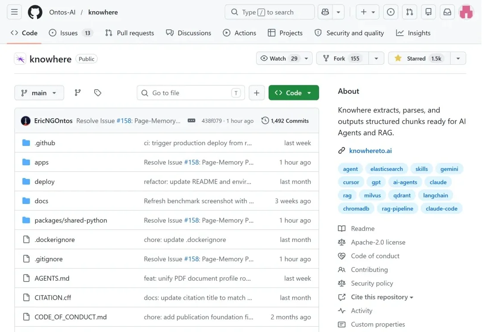Open the Copilot chat icon

point(325,12)
